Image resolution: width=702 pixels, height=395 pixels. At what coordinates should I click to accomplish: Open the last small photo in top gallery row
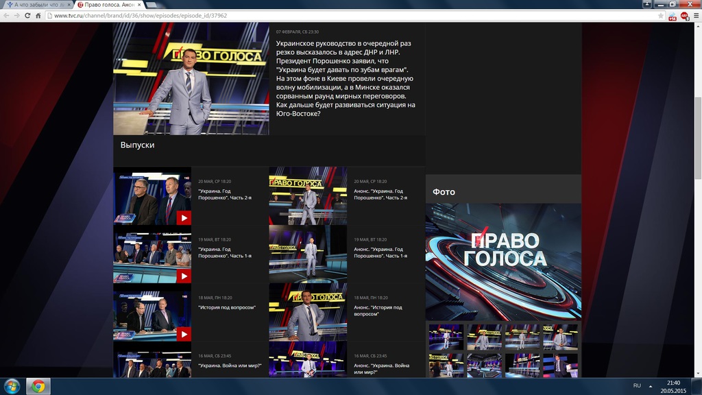click(561, 337)
